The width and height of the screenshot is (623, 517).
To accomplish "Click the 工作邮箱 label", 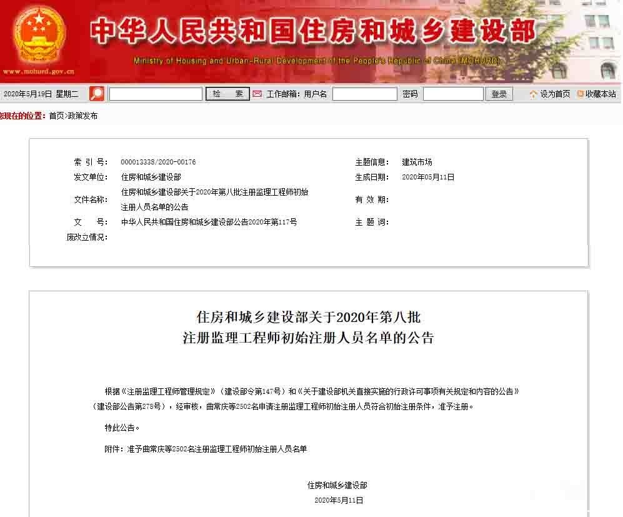I will point(283,94).
